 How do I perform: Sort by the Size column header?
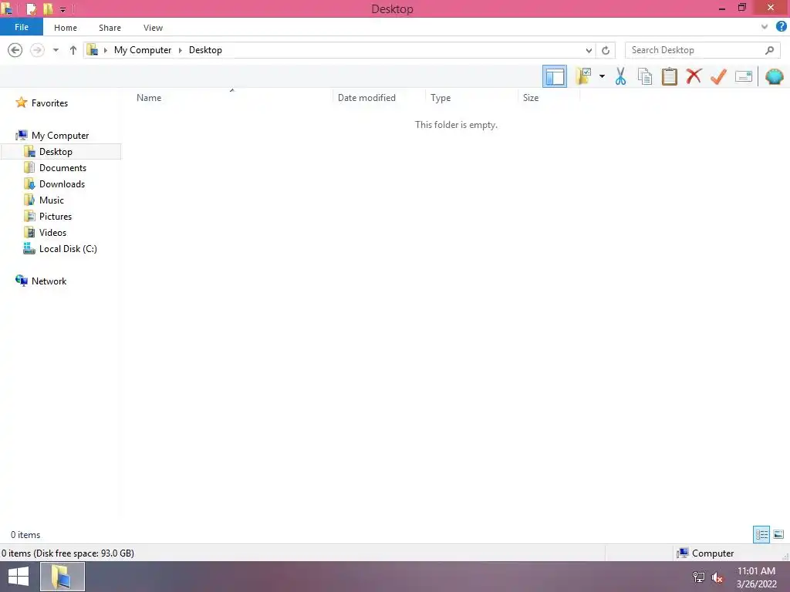coord(531,98)
